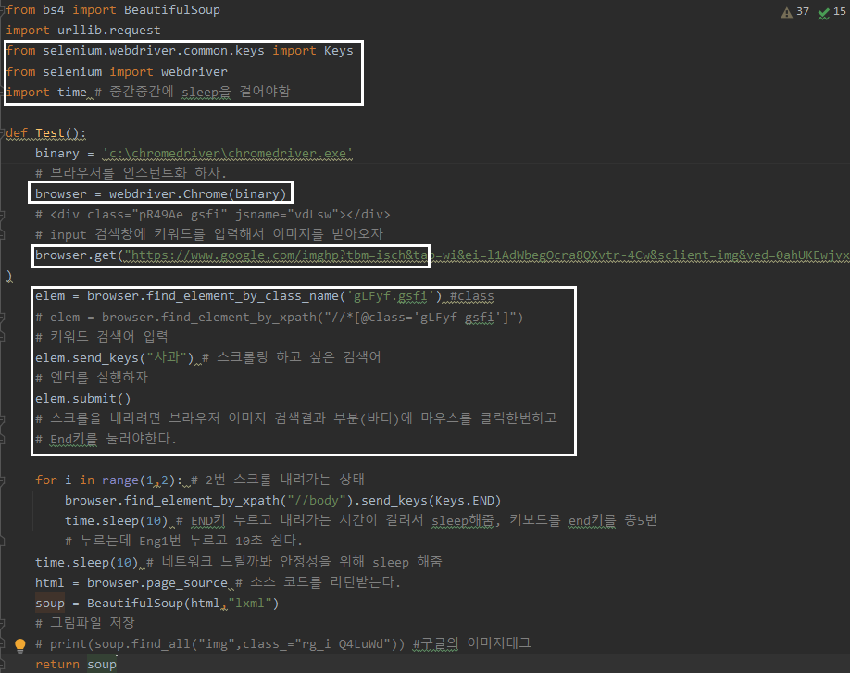Screen dimensions: 850x673
Task: Click the chromedriver.exe path string
Action: pos(228,154)
